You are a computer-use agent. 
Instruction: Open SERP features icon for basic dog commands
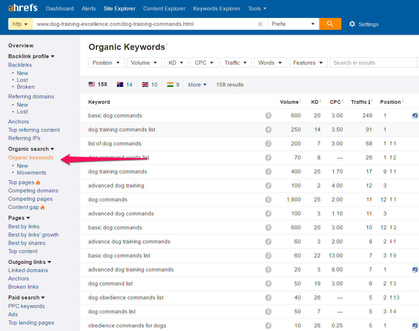[x=415, y=116]
